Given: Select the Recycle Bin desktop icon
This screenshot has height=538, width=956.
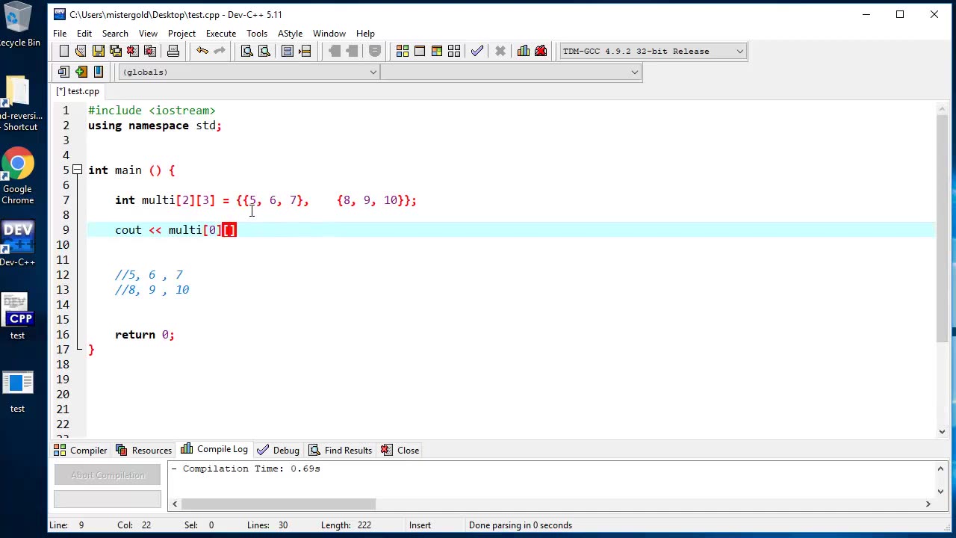Looking at the screenshot, I should click(17, 25).
